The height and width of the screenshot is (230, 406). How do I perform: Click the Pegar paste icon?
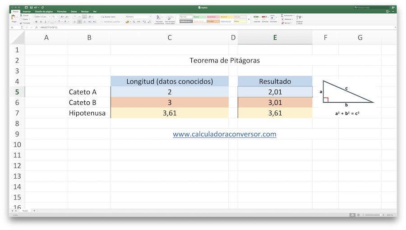click(x=13, y=17)
